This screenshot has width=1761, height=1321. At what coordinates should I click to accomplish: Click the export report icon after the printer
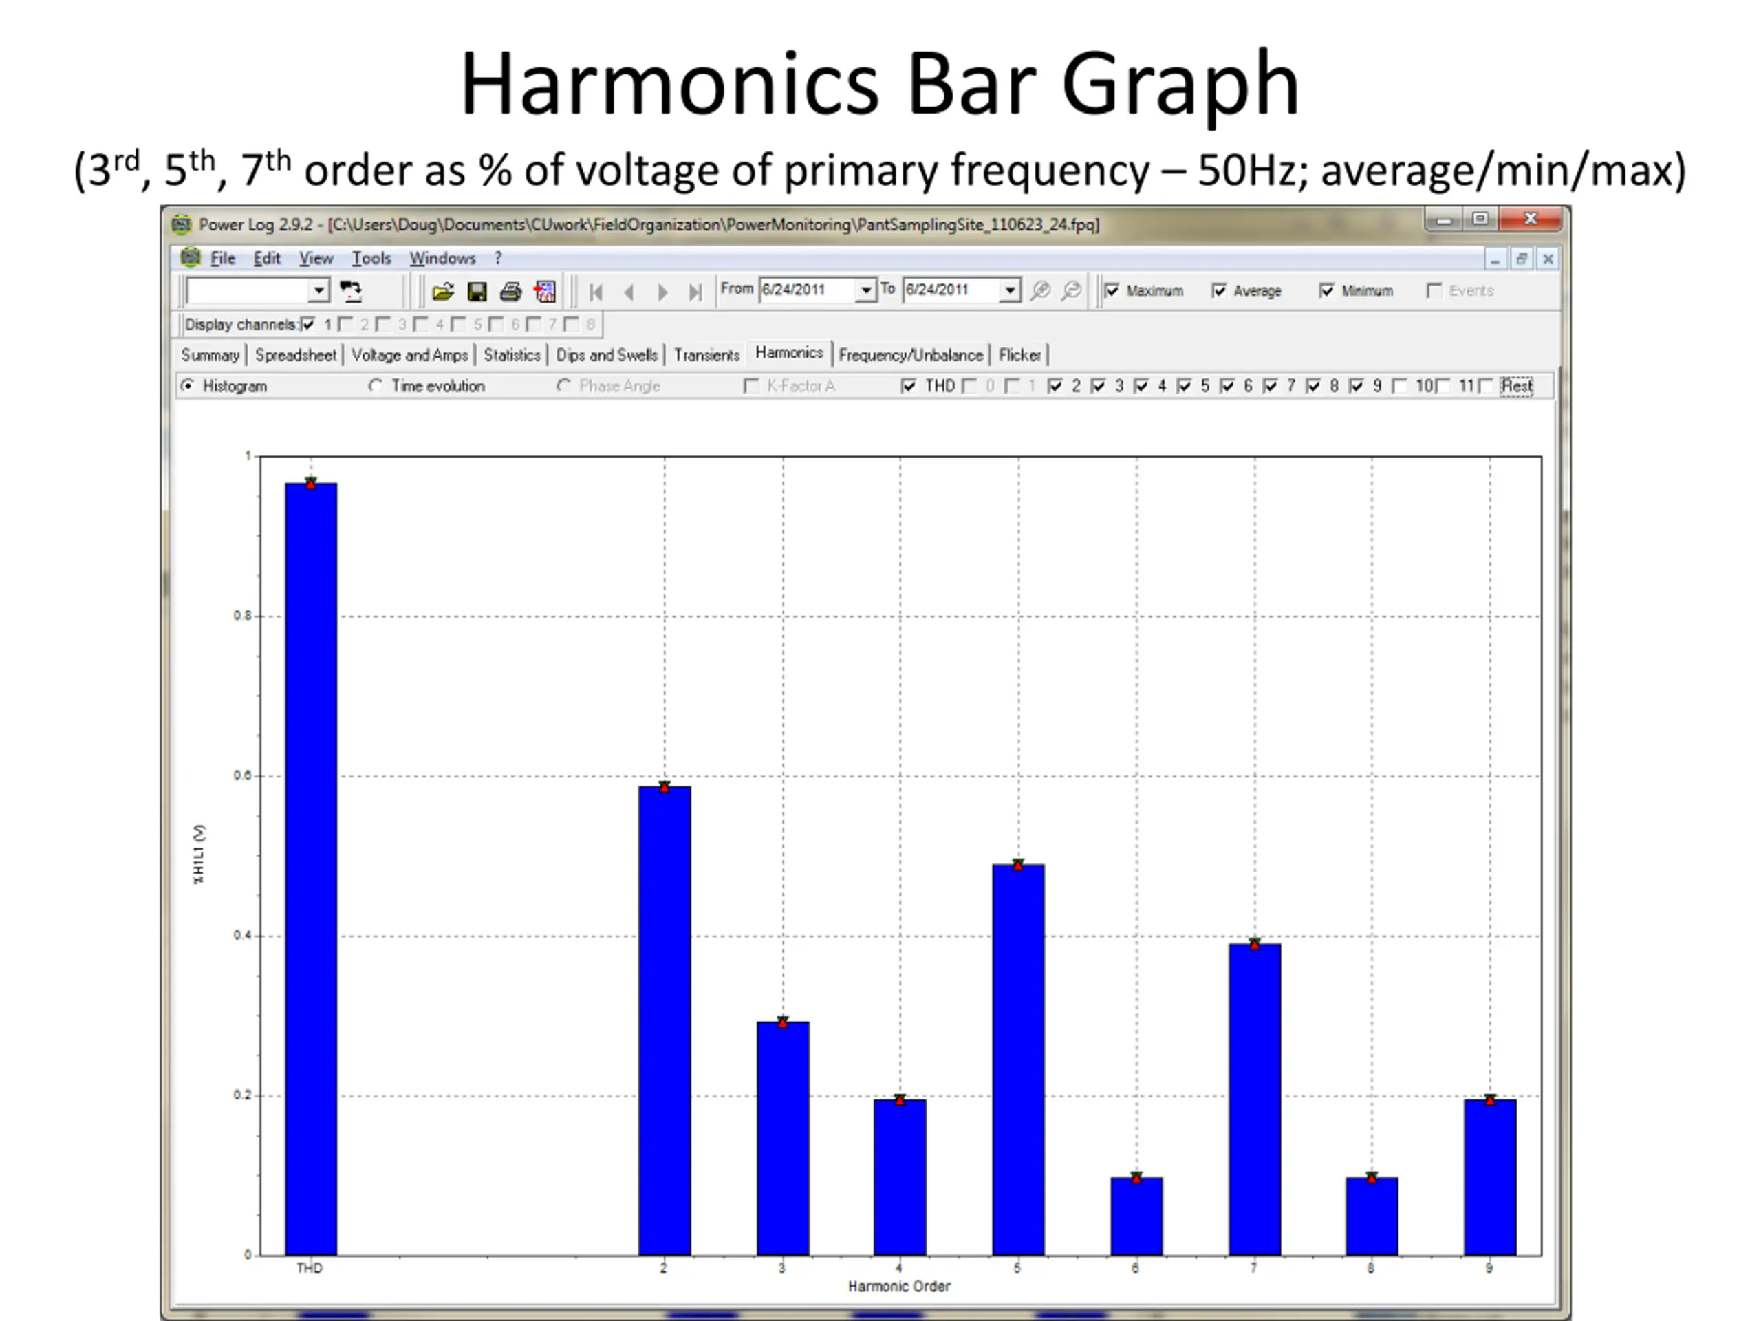pyautogui.click(x=545, y=292)
